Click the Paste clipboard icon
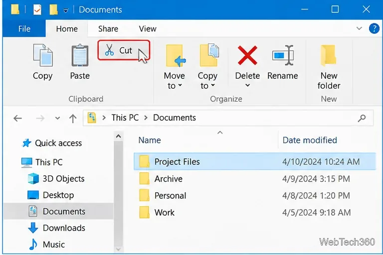Viewport: 383px width, 255px height. [x=80, y=55]
